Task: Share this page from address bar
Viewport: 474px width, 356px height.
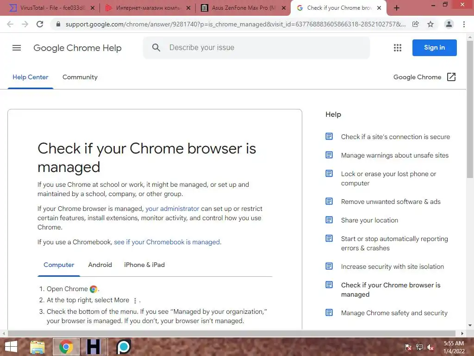Action: click(416, 24)
